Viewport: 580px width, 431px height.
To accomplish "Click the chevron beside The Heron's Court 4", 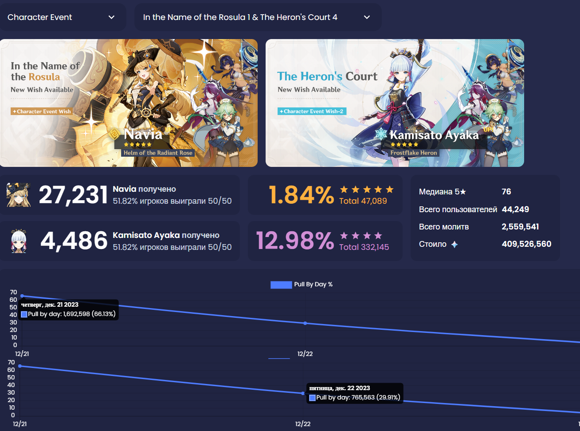I will (x=367, y=17).
